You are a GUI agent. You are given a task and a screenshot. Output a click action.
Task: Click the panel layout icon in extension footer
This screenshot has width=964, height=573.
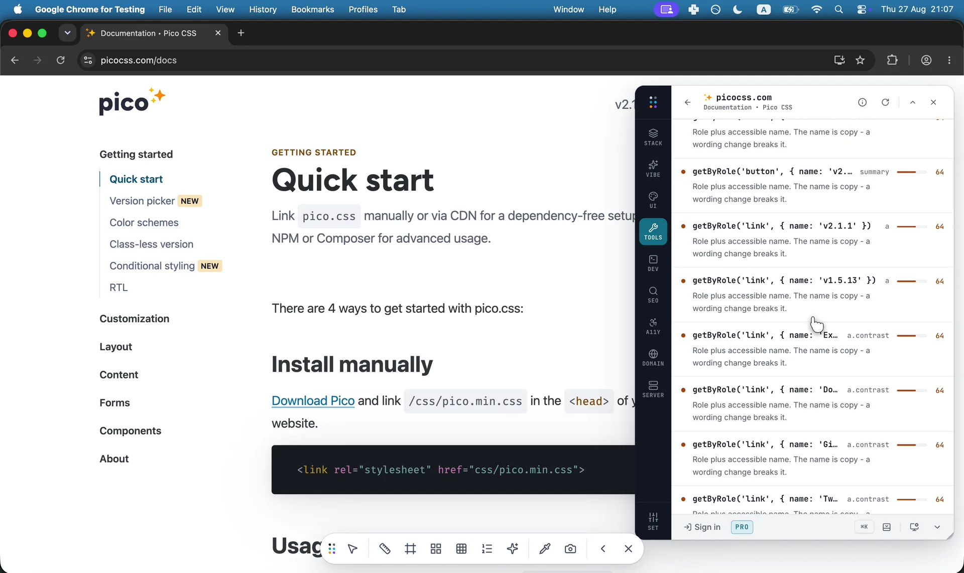coord(887,527)
